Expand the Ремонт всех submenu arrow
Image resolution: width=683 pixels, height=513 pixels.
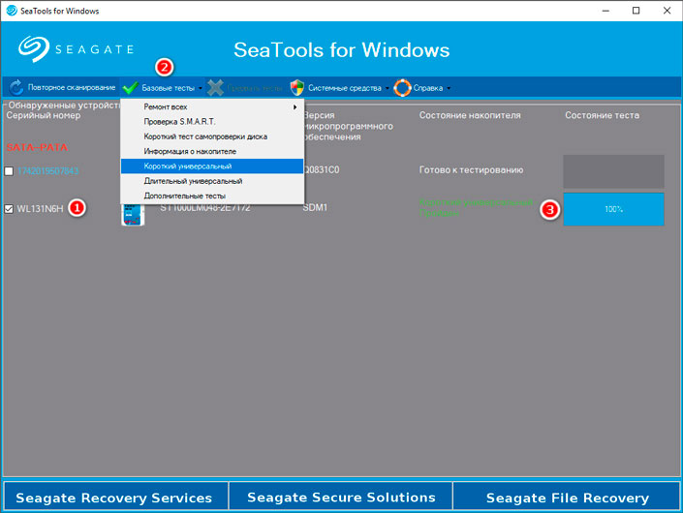coord(295,107)
